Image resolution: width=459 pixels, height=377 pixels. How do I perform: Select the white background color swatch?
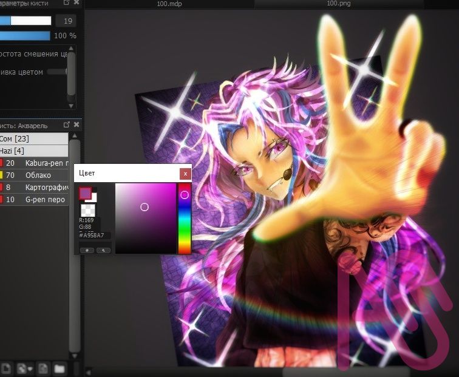click(x=93, y=199)
